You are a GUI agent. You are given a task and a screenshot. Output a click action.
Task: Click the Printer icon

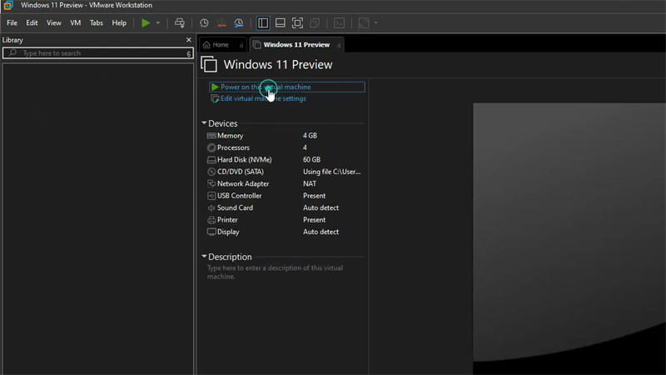(x=211, y=220)
